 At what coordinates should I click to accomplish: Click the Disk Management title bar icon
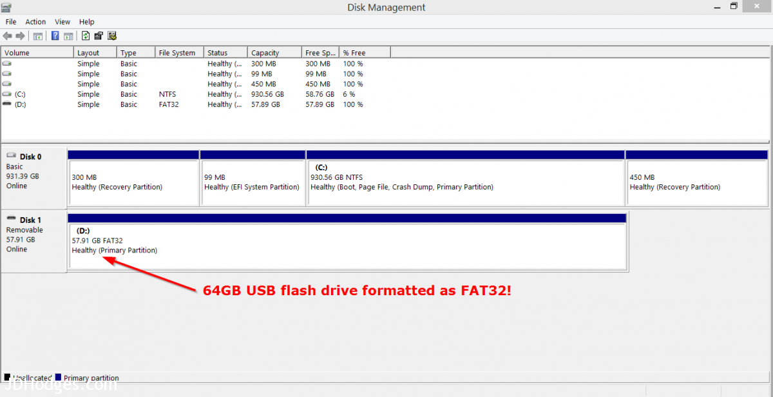coord(6,7)
